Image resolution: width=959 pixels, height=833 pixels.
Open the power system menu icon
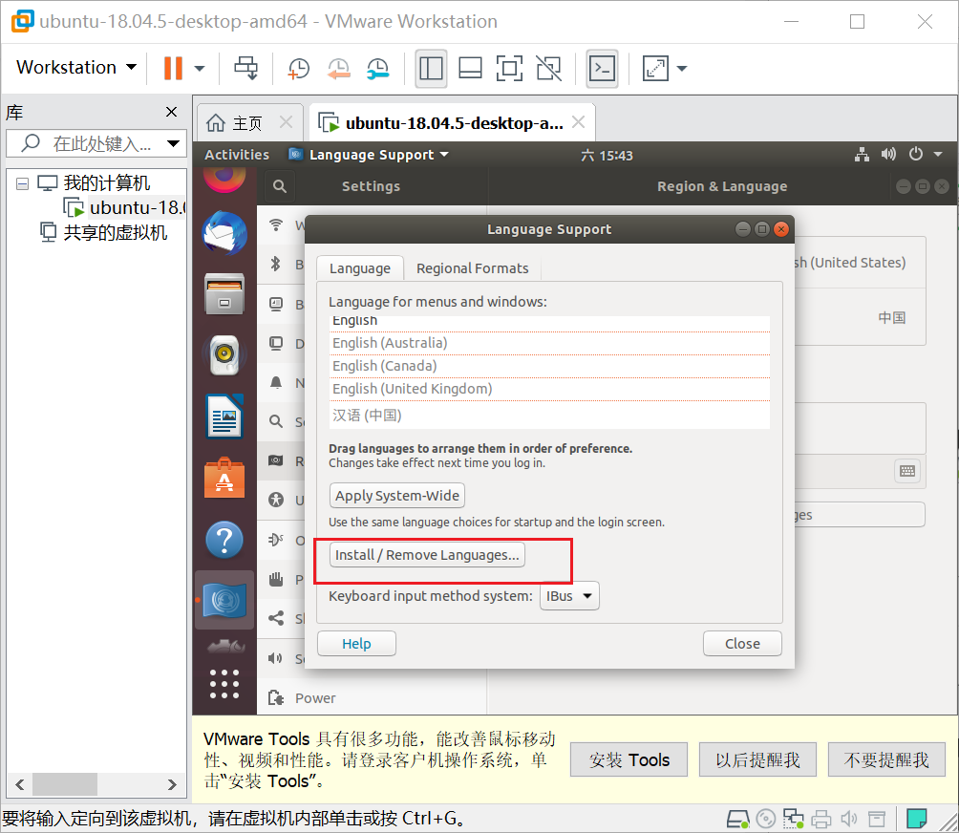click(x=916, y=154)
